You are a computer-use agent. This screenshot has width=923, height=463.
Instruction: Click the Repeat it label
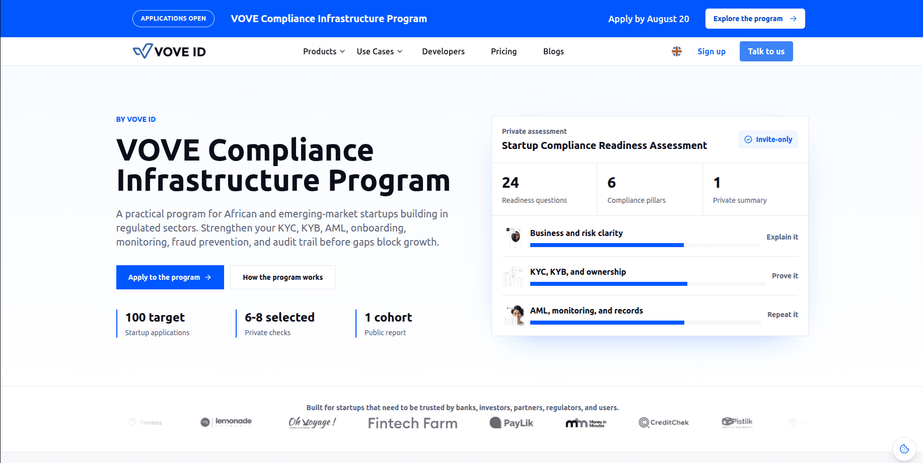click(783, 315)
